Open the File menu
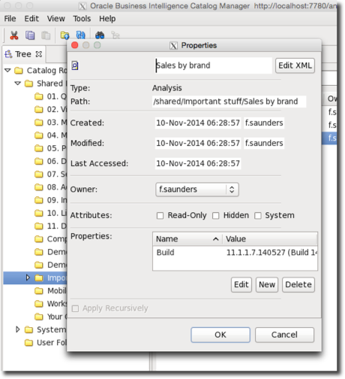 pos(10,19)
